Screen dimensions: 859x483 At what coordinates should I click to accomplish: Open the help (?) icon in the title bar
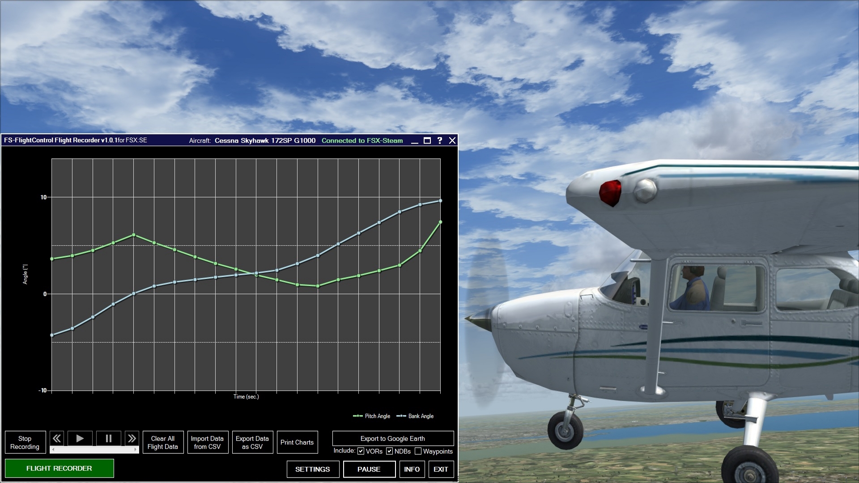pos(440,140)
